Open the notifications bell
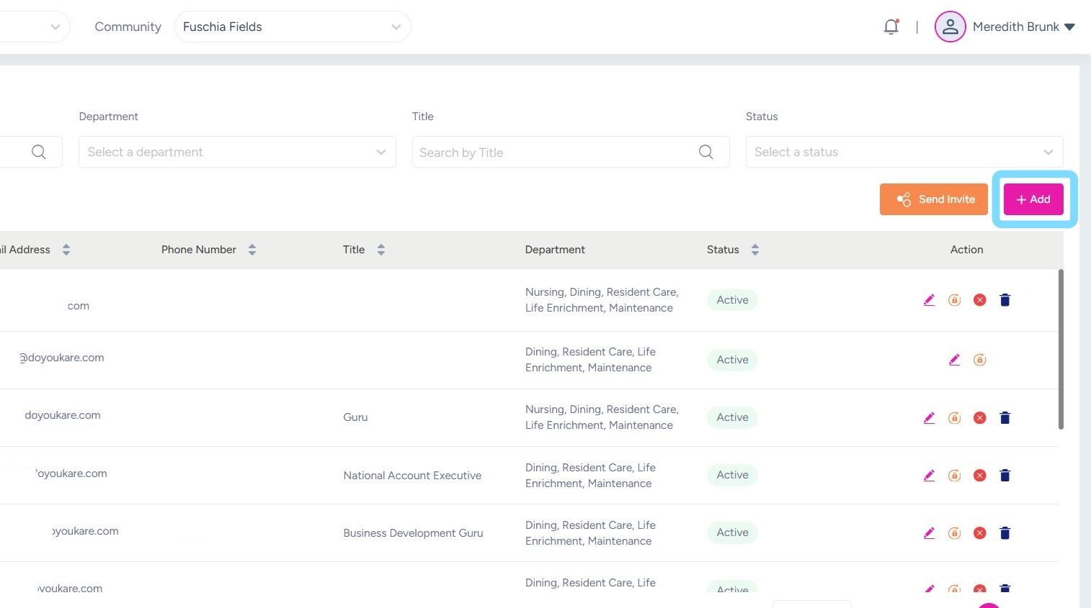The width and height of the screenshot is (1091, 608). [x=891, y=27]
